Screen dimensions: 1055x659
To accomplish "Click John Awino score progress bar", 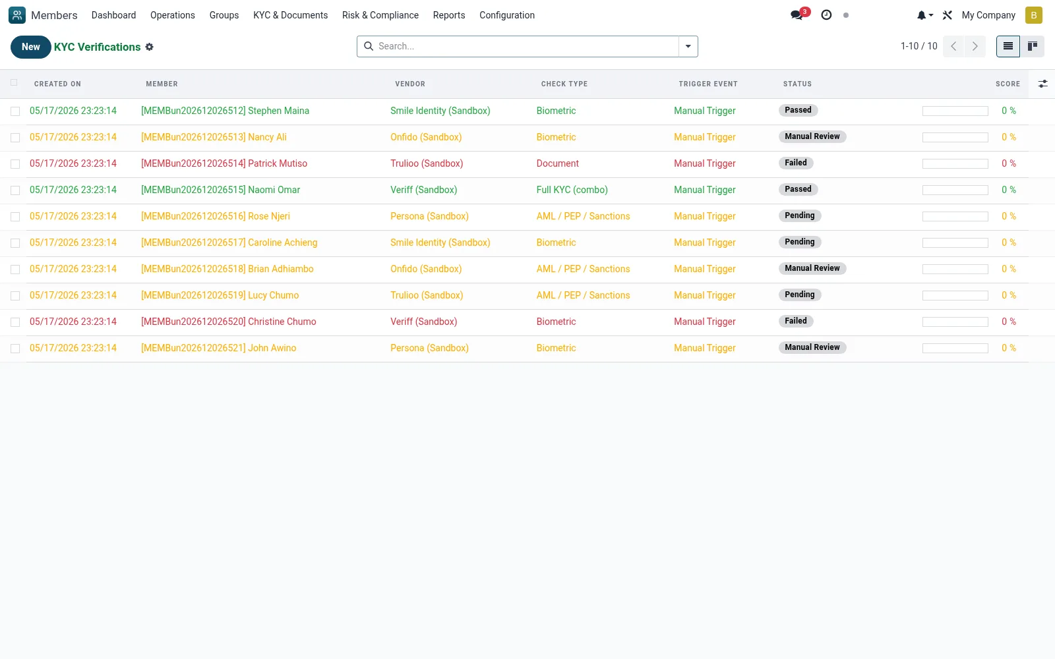I will (955, 348).
